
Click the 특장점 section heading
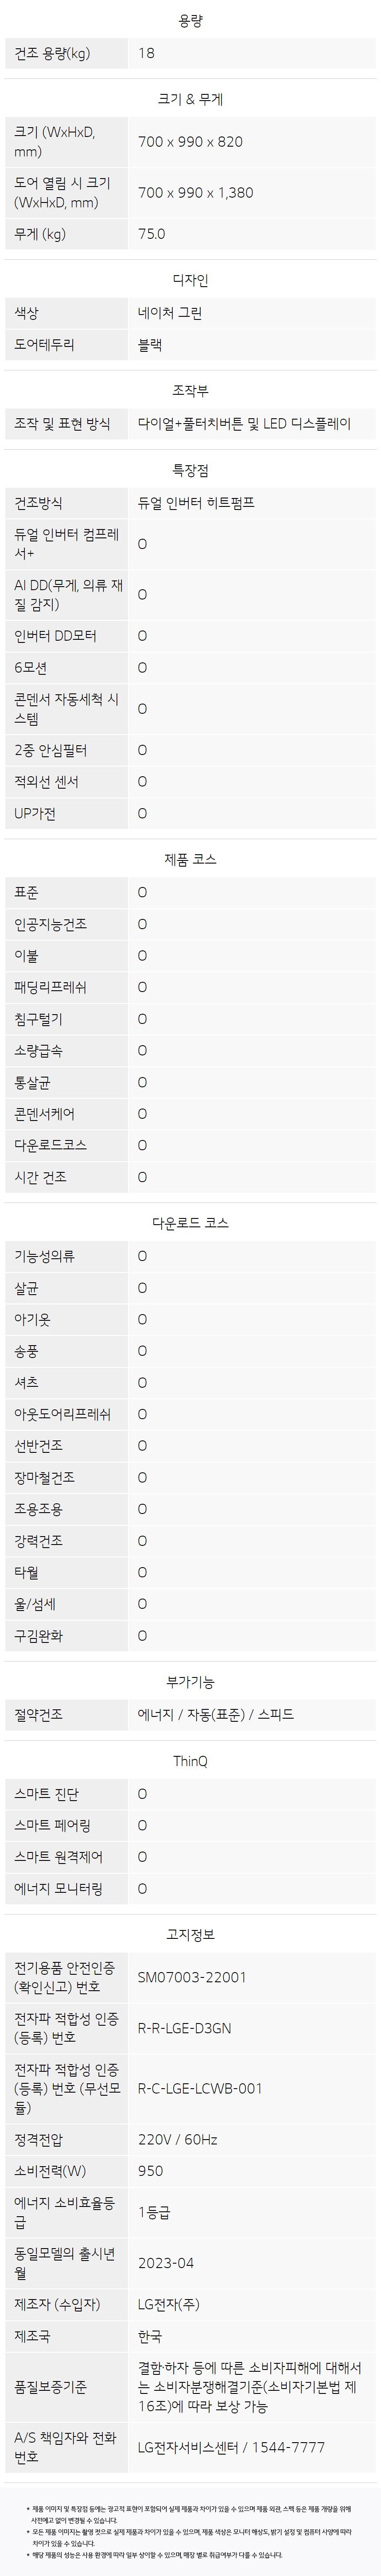tap(190, 470)
